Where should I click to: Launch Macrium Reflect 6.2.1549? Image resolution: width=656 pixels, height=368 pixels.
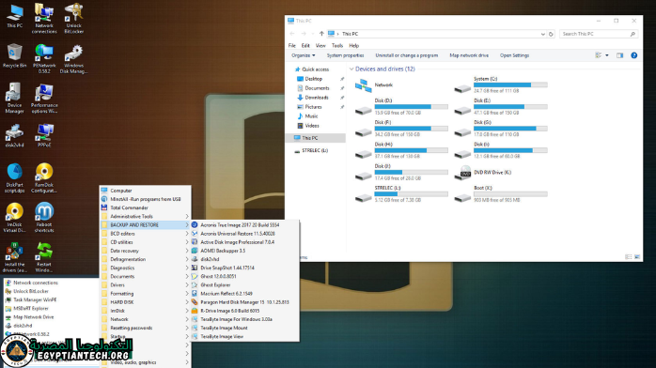[244, 294]
